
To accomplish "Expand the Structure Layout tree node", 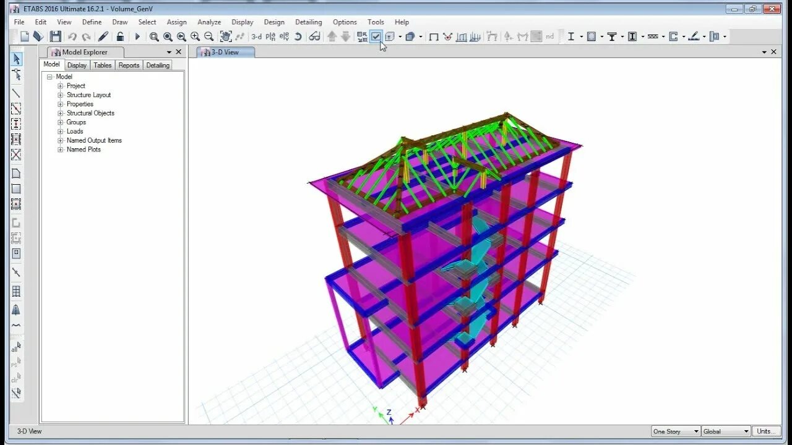I will pyautogui.click(x=61, y=95).
